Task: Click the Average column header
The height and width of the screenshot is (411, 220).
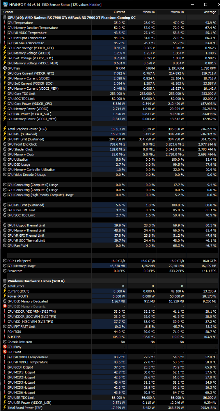Action: (202, 12)
